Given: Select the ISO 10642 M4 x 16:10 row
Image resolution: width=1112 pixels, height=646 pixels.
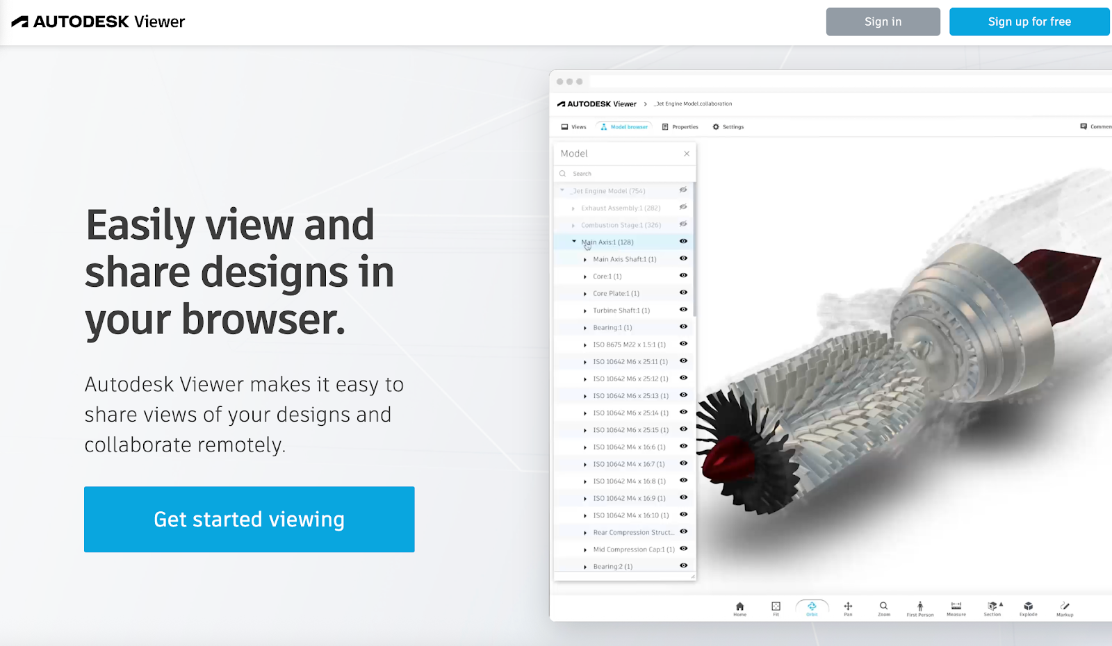Looking at the screenshot, I should pos(623,515).
